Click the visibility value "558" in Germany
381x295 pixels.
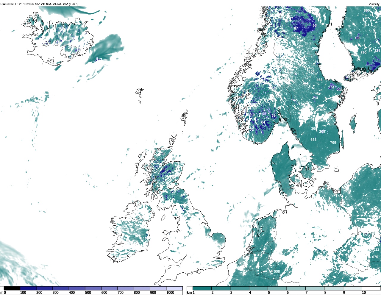point(277,271)
